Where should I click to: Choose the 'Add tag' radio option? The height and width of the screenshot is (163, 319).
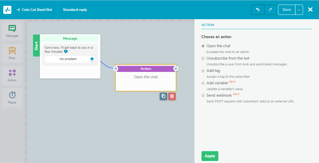click(203, 71)
